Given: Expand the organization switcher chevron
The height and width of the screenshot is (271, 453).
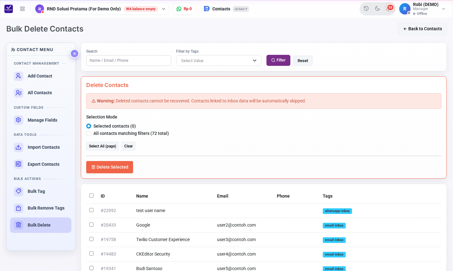Looking at the screenshot, I should 164,9.
